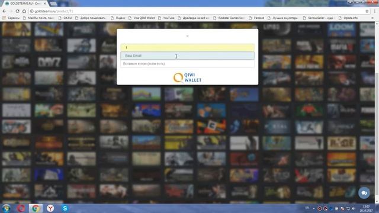The height and width of the screenshot is (213, 379).
Task: Open Opera from the taskbar
Action: pos(21,208)
